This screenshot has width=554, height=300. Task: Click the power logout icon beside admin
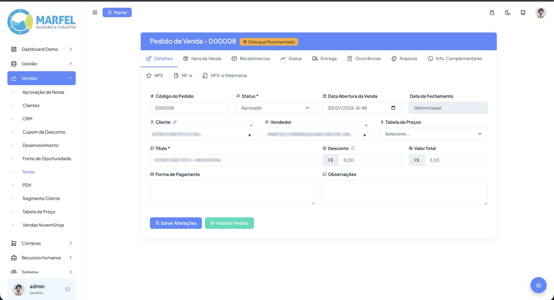pyautogui.click(x=68, y=289)
